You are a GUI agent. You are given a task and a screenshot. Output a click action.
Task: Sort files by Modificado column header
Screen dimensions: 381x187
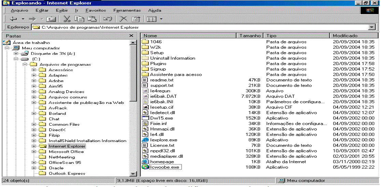click(x=345, y=35)
